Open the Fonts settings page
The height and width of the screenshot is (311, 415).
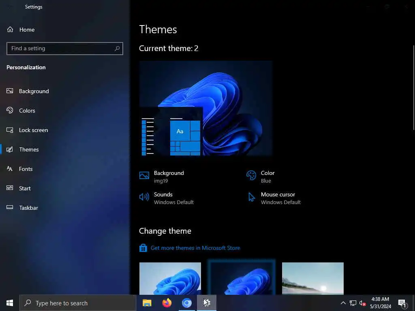(65, 169)
